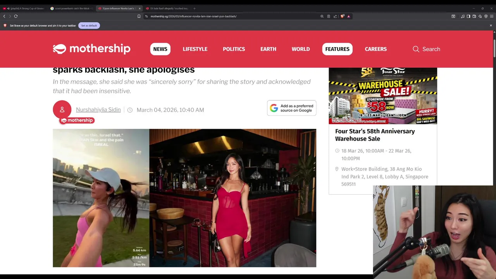Click the Search text in site header
Screen dimensions: 496x279
[431, 49]
